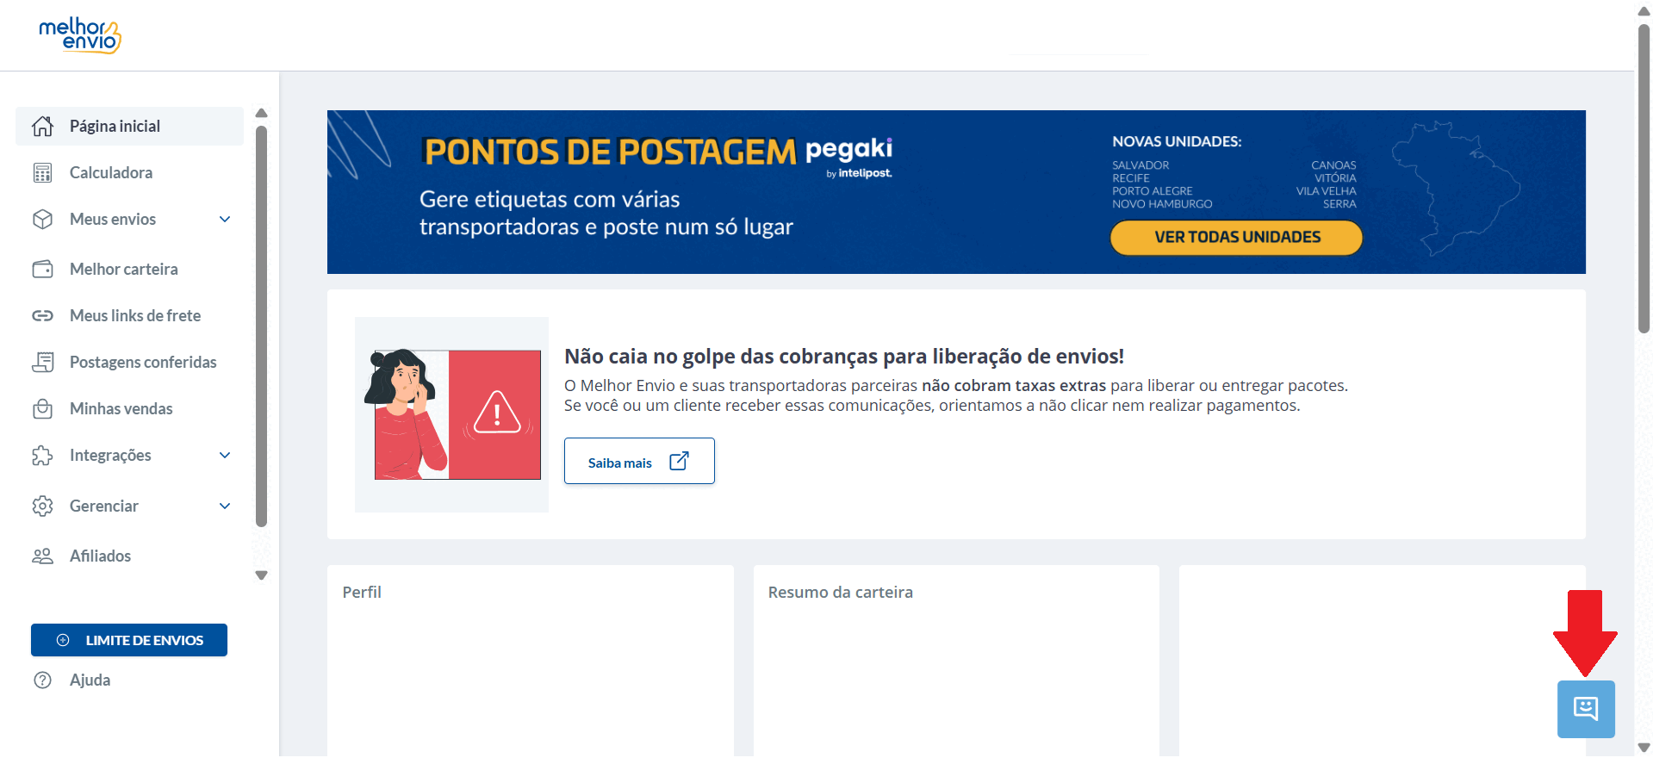Click the page scrollbar up arrow
Image resolution: width=1653 pixels, height=758 pixels.
pyautogui.click(x=1644, y=11)
